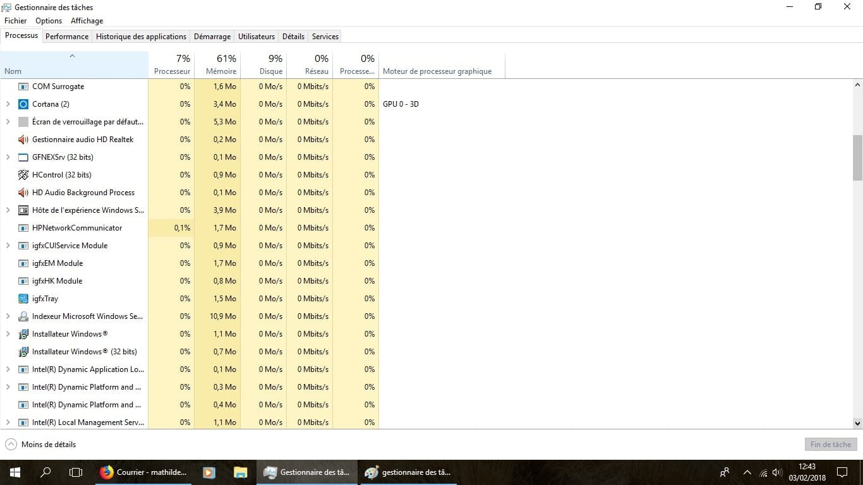Sort by Disque column header
Image resolution: width=863 pixels, height=485 pixels.
(x=263, y=64)
